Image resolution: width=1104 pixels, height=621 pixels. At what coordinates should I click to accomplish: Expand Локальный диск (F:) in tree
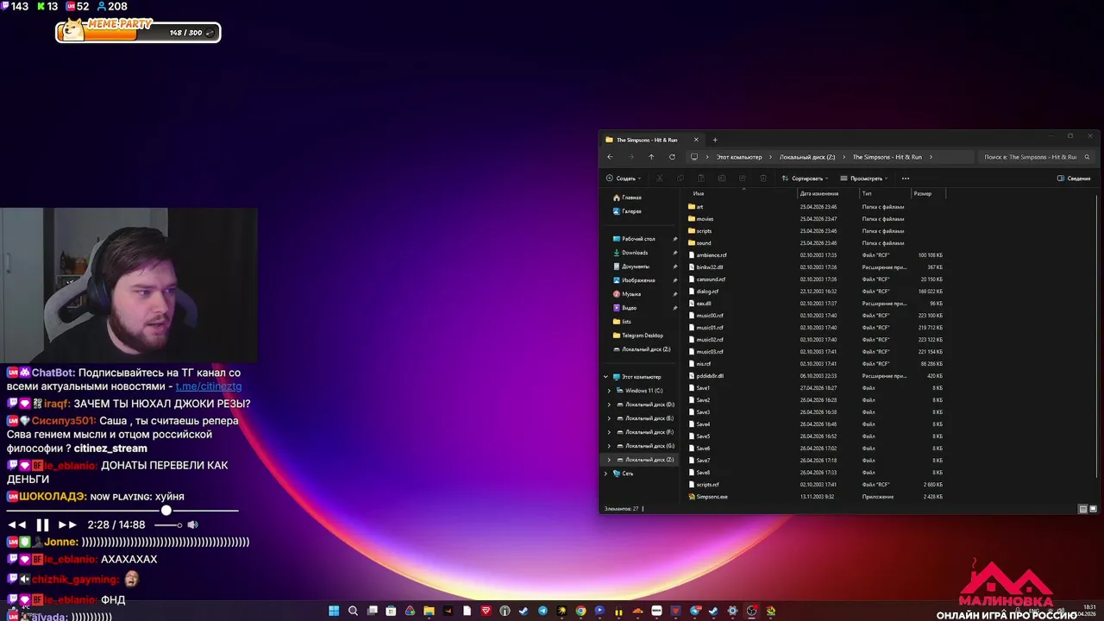pos(609,432)
